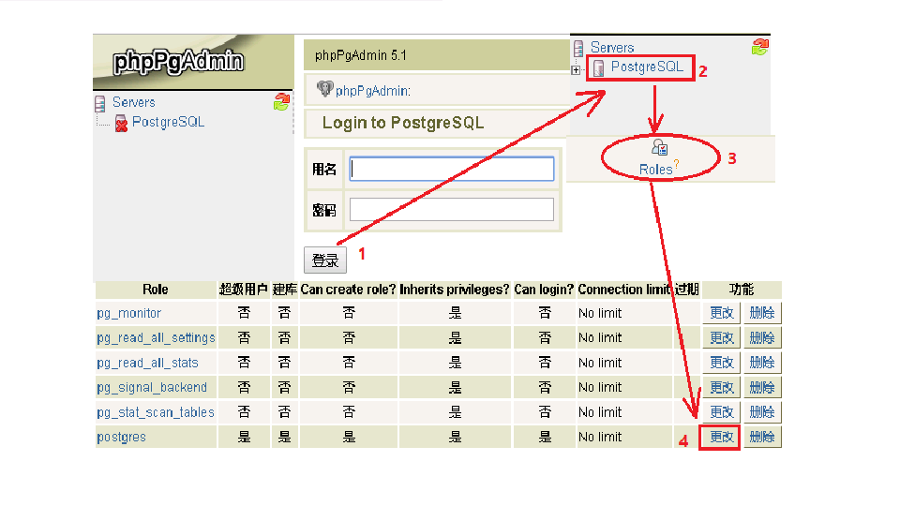Click the phpPgAdmin logo banner
Image resolution: width=900 pixels, height=506 pixels.
coord(193,62)
